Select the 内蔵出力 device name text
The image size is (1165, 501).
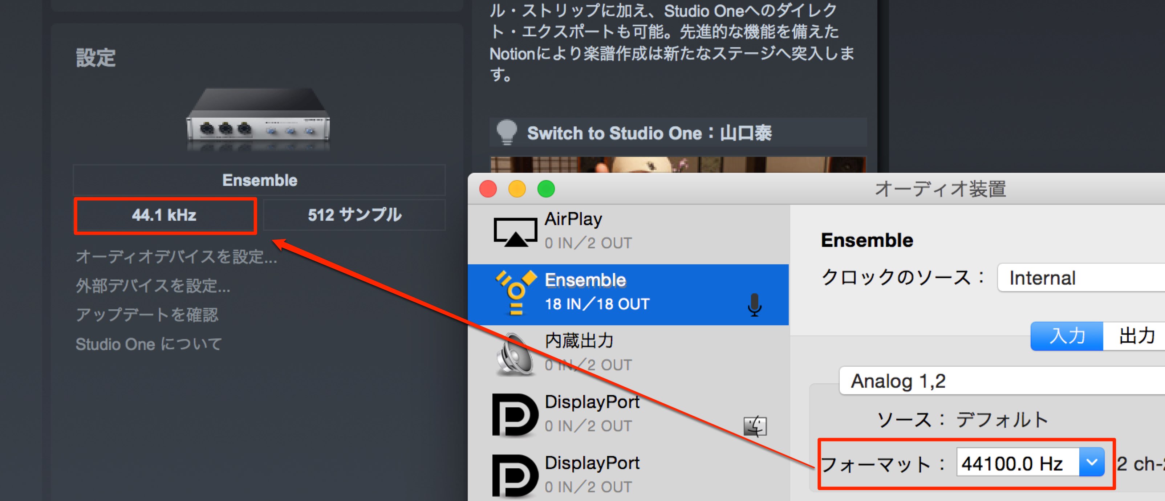[x=579, y=341]
